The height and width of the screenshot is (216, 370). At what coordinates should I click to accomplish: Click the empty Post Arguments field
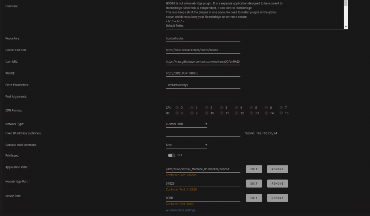(x=203, y=97)
